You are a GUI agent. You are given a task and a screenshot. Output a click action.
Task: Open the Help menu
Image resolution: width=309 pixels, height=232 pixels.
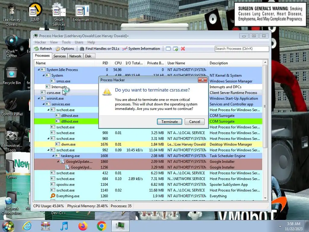click(x=91, y=42)
